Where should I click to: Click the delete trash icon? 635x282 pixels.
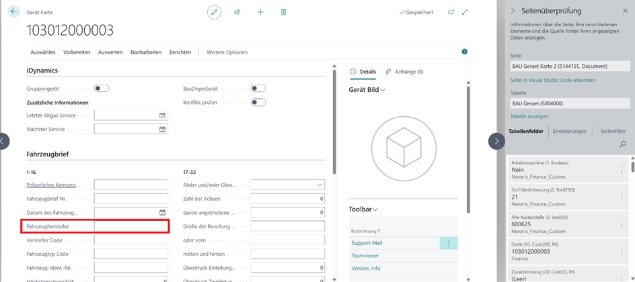click(x=283, y=12)
